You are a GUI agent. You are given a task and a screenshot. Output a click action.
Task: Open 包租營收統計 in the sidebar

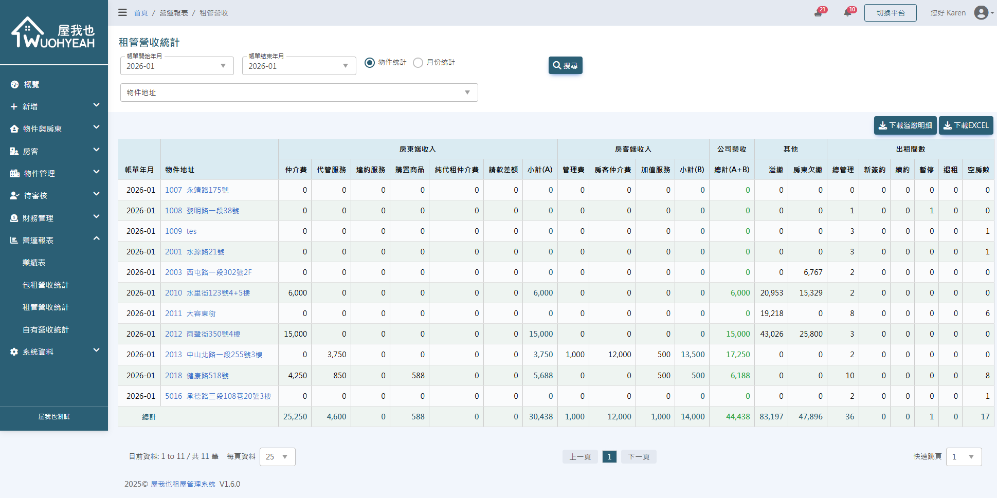pyautogui.click(x=46, y=285)
